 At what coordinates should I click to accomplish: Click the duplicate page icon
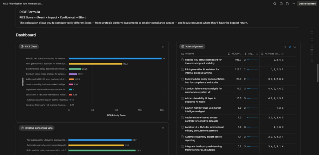[287, 4]
